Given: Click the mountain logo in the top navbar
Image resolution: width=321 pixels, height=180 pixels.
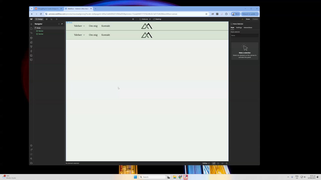Looking at the screenshot, I should (147, 26).
